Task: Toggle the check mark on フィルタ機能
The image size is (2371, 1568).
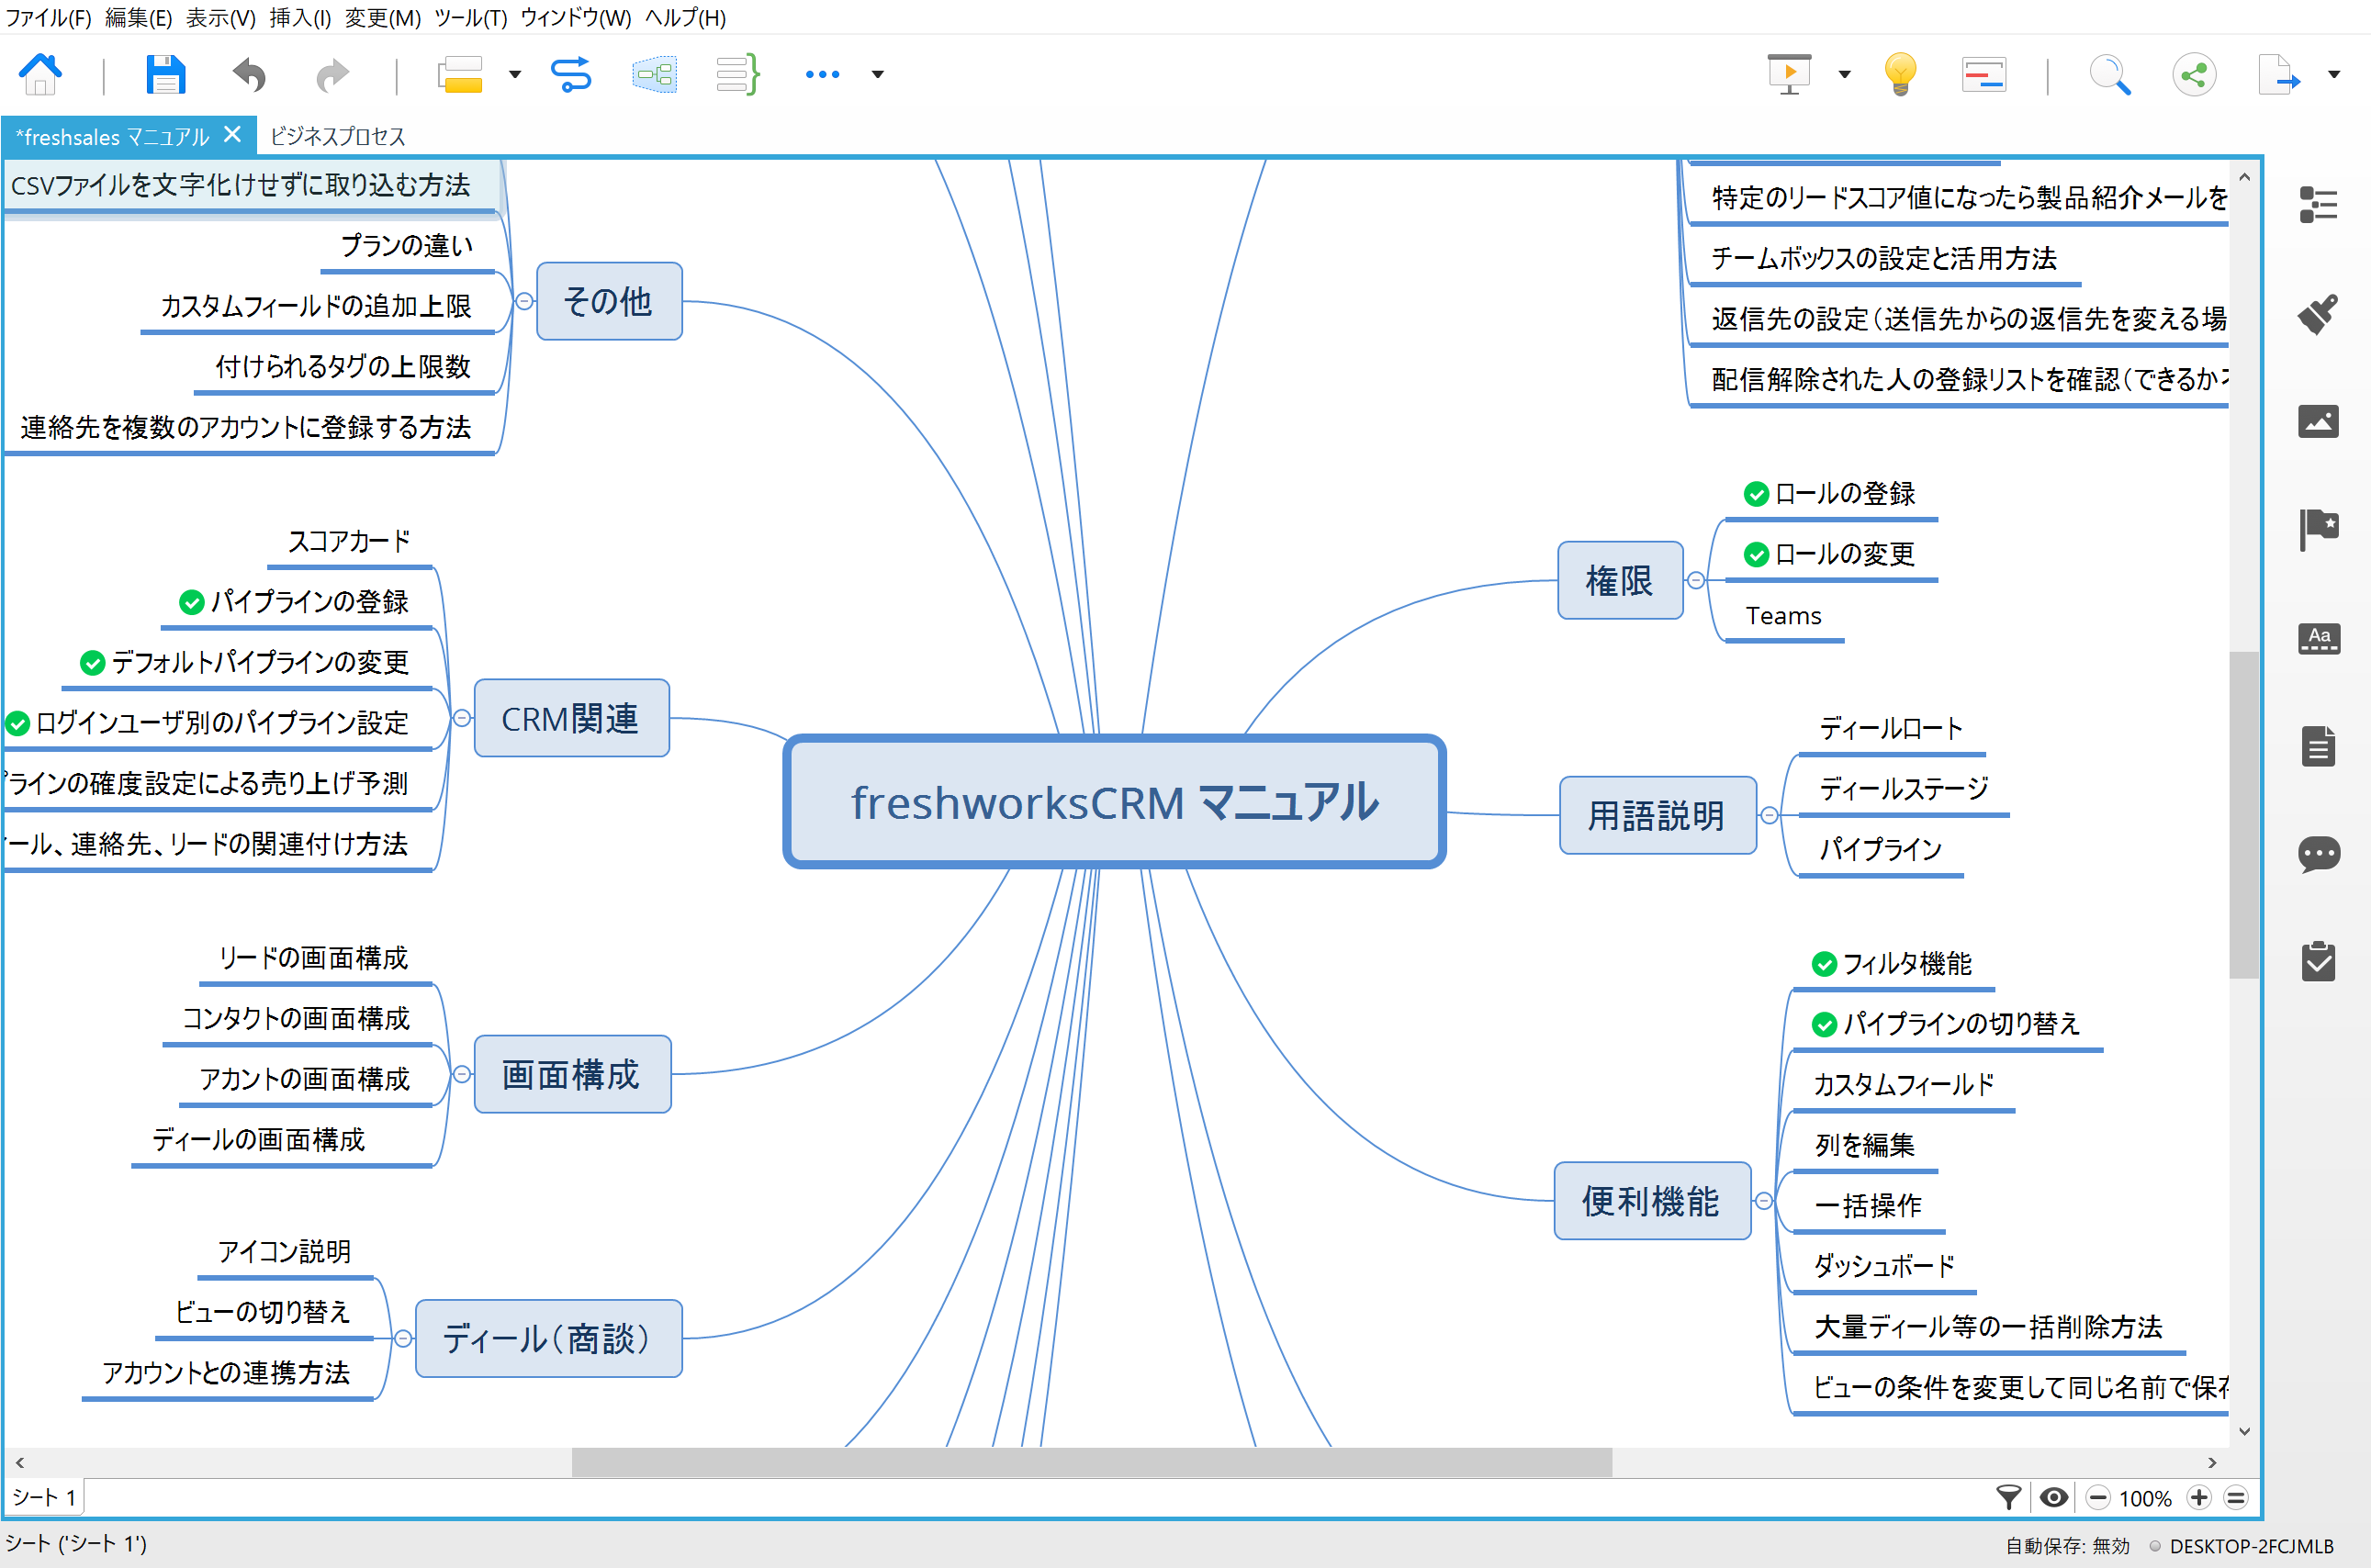Action: [x=1824, y=964]
